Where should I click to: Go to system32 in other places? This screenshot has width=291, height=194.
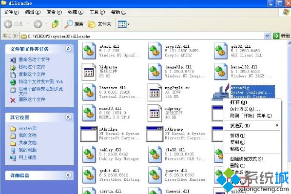click(27, 128)
